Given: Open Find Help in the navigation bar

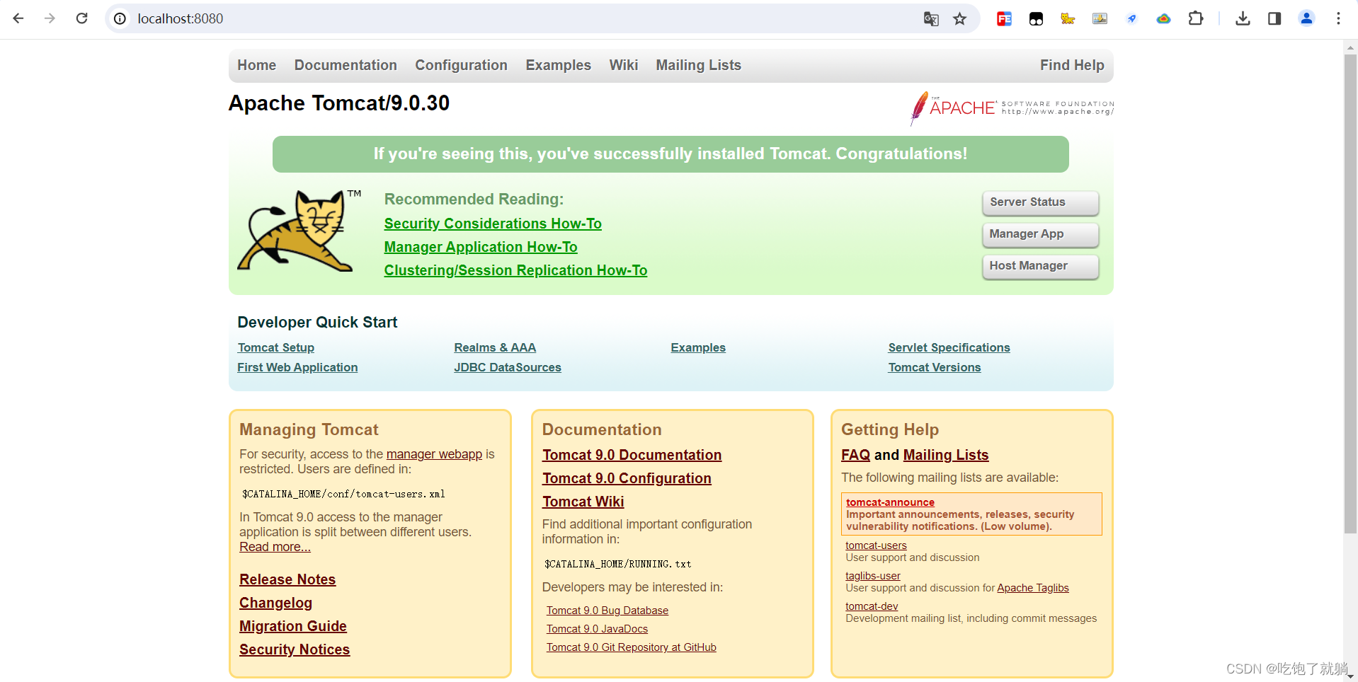Looking at the screenshot, I should [1072, 65].
